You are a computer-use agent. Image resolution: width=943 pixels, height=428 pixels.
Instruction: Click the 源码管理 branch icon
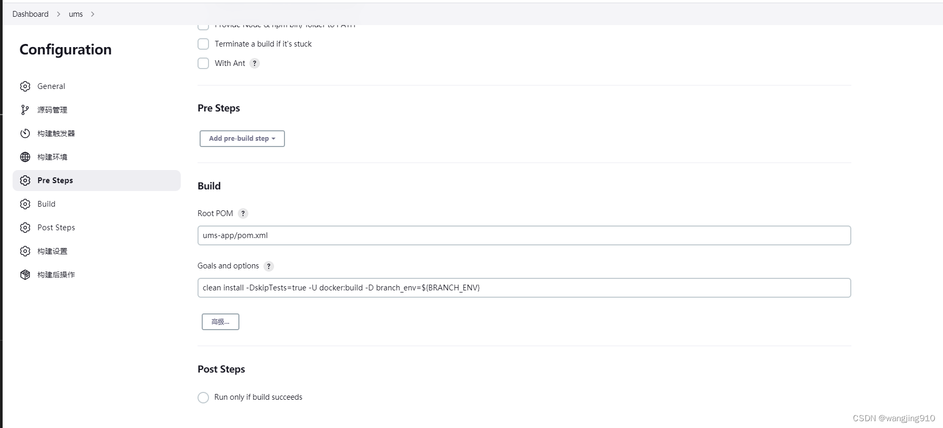click(25, 110)
